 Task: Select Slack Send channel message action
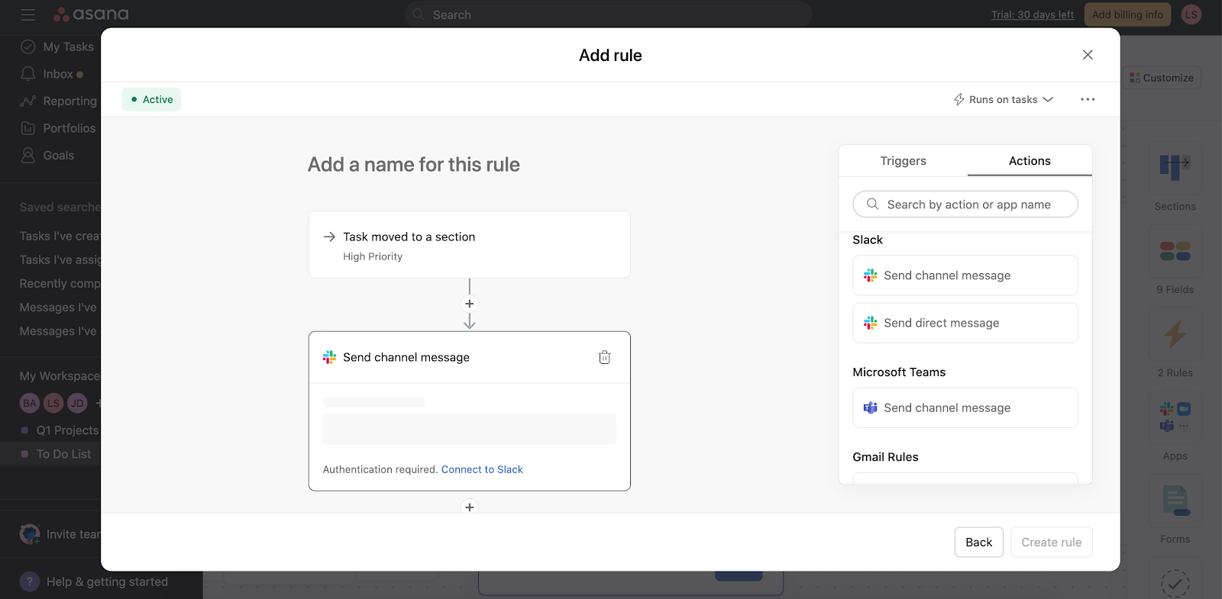[965, 275]
